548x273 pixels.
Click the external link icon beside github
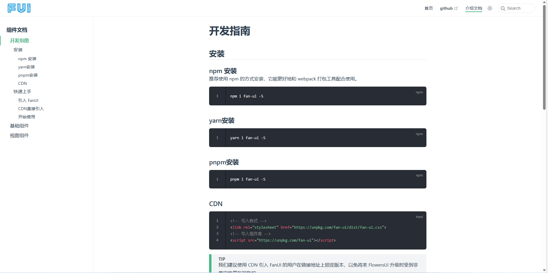point(455,8)
